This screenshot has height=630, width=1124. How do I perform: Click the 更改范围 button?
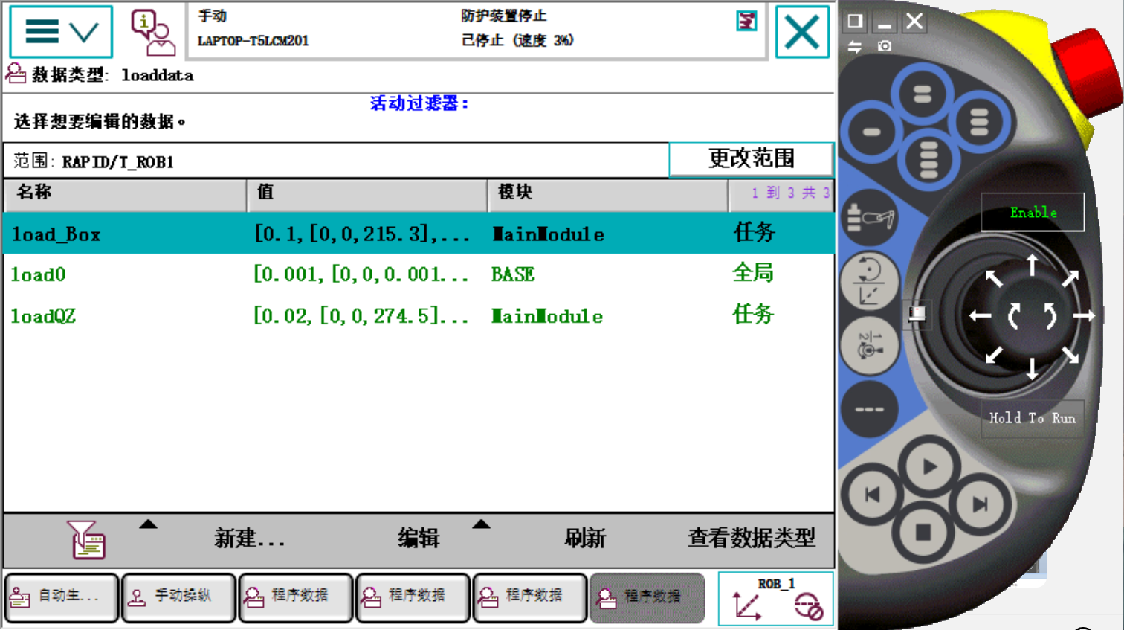pos(751,158)
